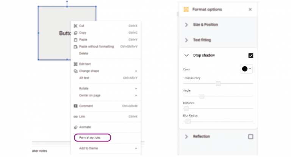Choose Center on page menu entry
The image size is (291, 157).
(90, 95)
